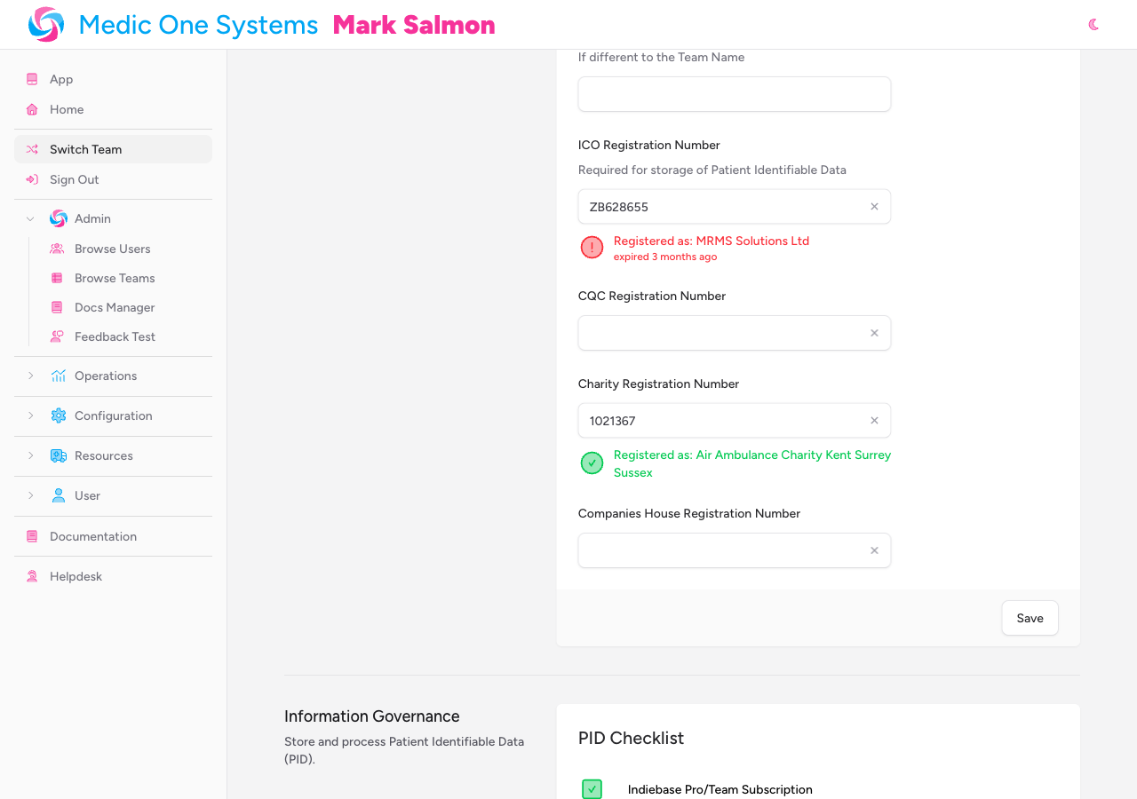
Task: Expand the Operations section
Action: tap(31, 376)
